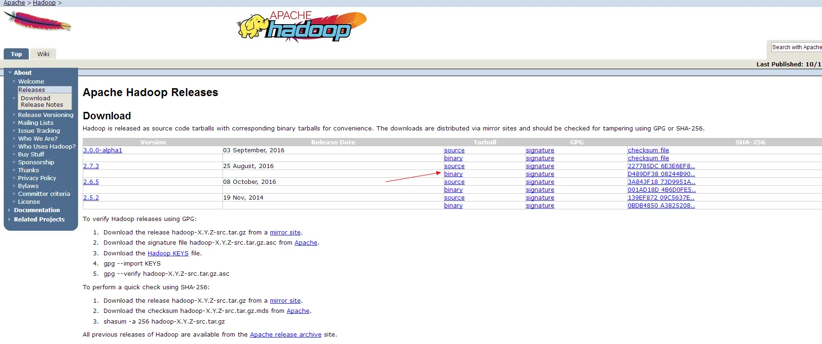Open Release Versioning in sidebar

point(46,115)
